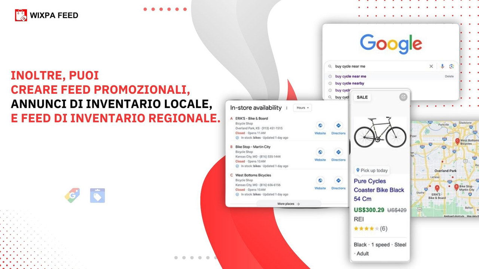Click the Bike Stop - Martin City listing name
The height and width of the screenshot is (269, 479).
[x=253, y=147]
